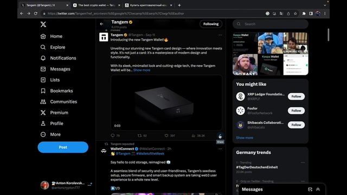Screen dimensions: 347x195
Task: Click the back arrow beside Tangem header
Action: tap(101, 24)
